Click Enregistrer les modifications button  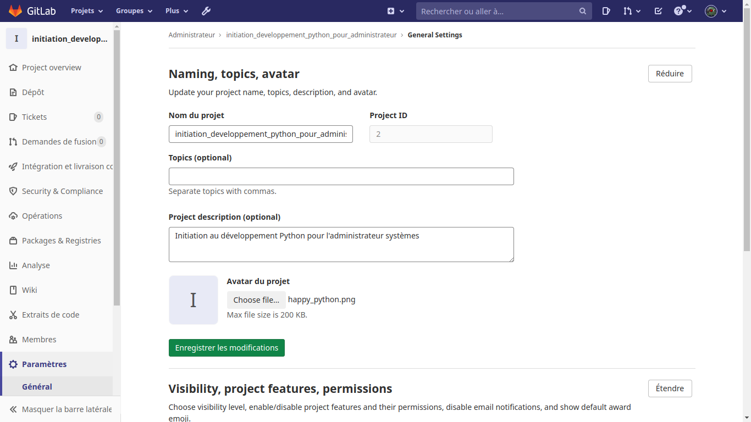pos(227,348)
